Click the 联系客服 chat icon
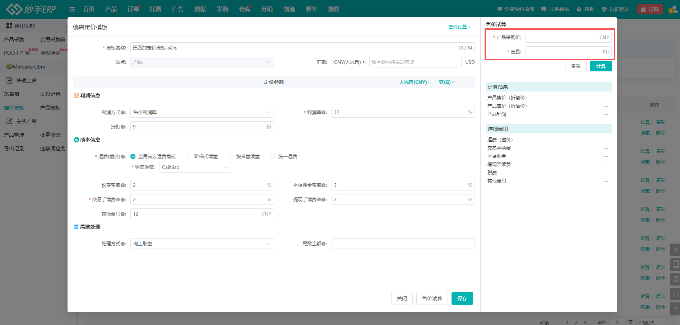This screenshot has height=325, width=680. tap(544, 9)
